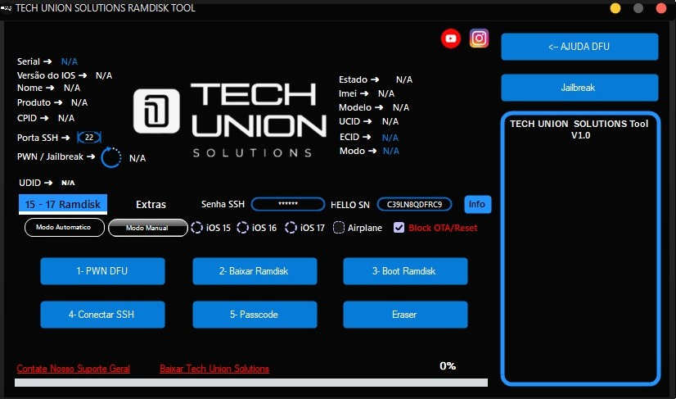Click the gray maximize window button
This screenshot has width=676, height=399.
(638, 8)
